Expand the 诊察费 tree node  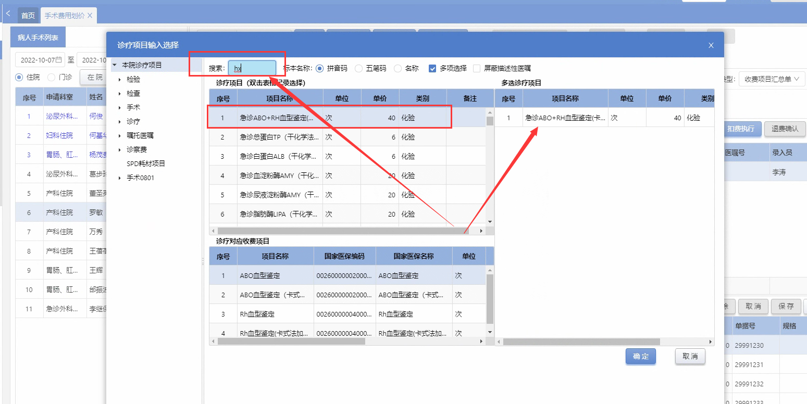120,149
